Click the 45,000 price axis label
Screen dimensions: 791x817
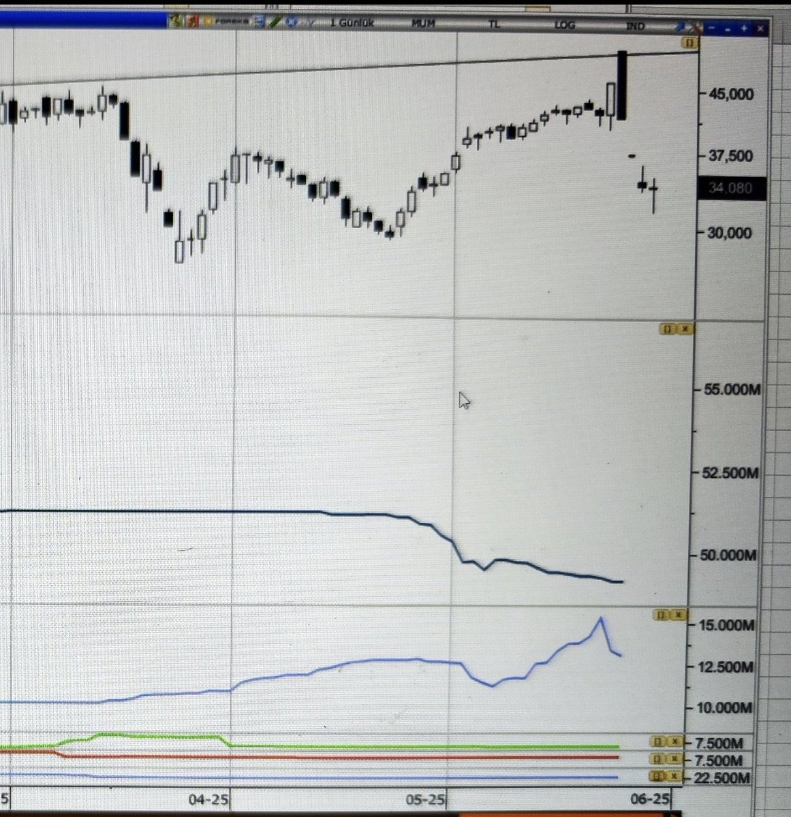(x=731, y=94)
